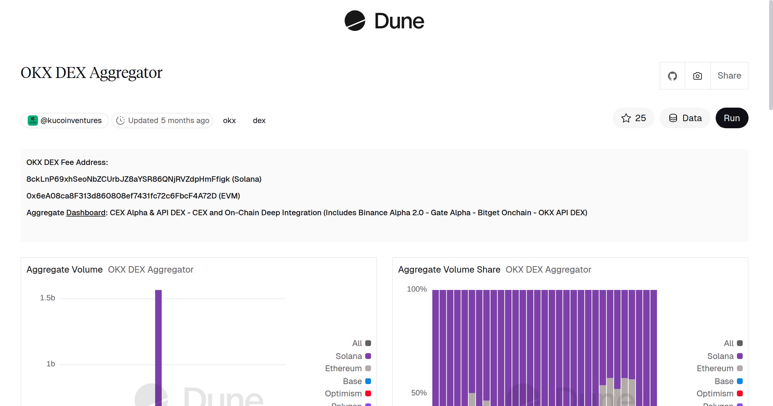Click the Solana color marker in the left legend
Screen dimensions: 773x406
pyautogui.click(x=368, y=356)
